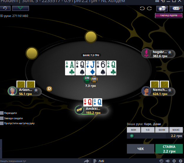Select the 1/2 pot bet preset
The width and height of the screenshot is (184, 163).
[x=147, y=130]
